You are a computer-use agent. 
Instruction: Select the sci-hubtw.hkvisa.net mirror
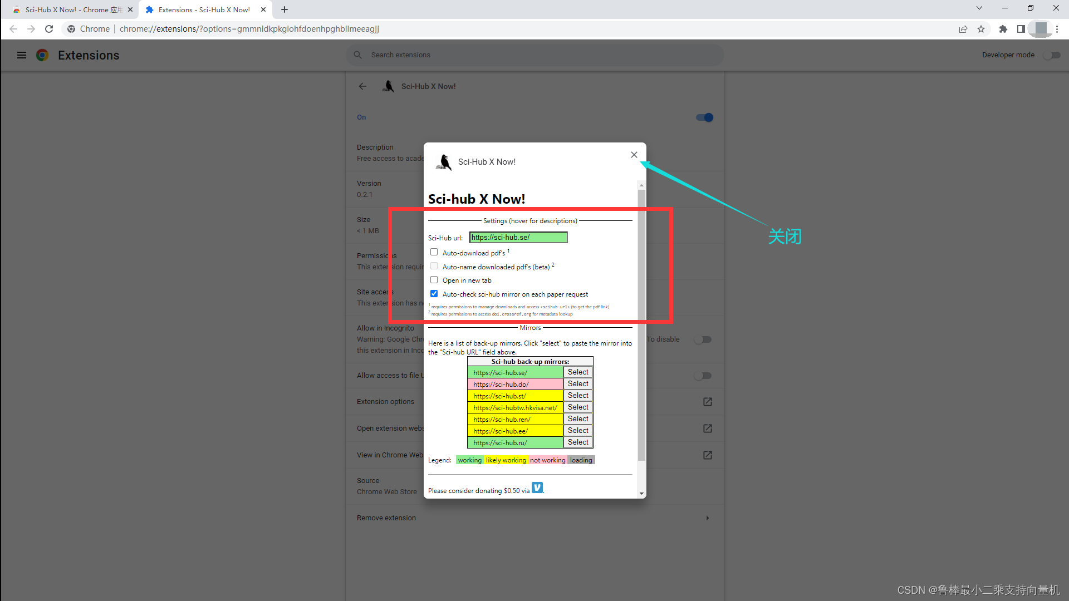pyautogui.click(x=578, y=407)
